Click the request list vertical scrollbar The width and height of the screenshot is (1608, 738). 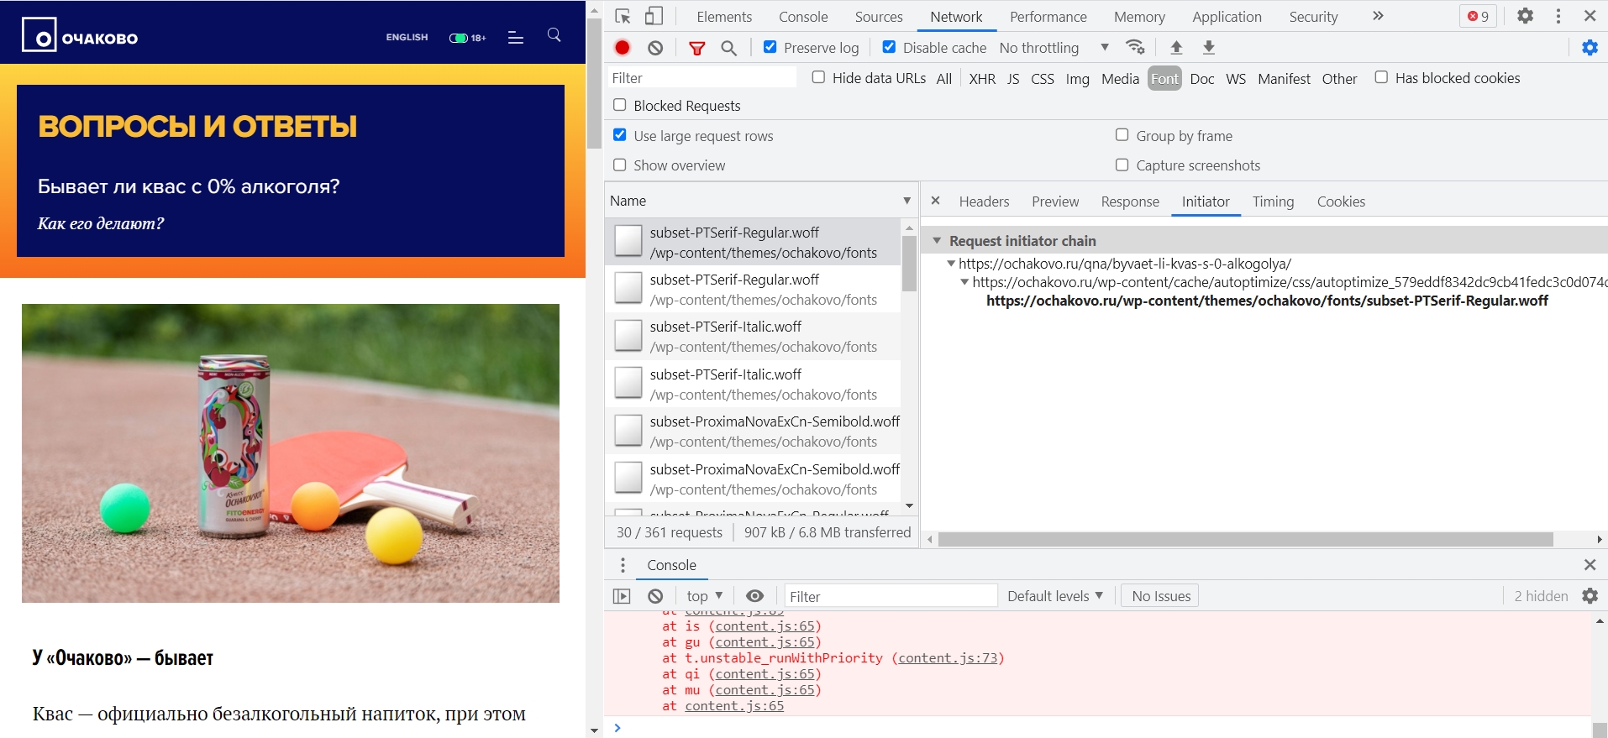(x=909, y=263)
